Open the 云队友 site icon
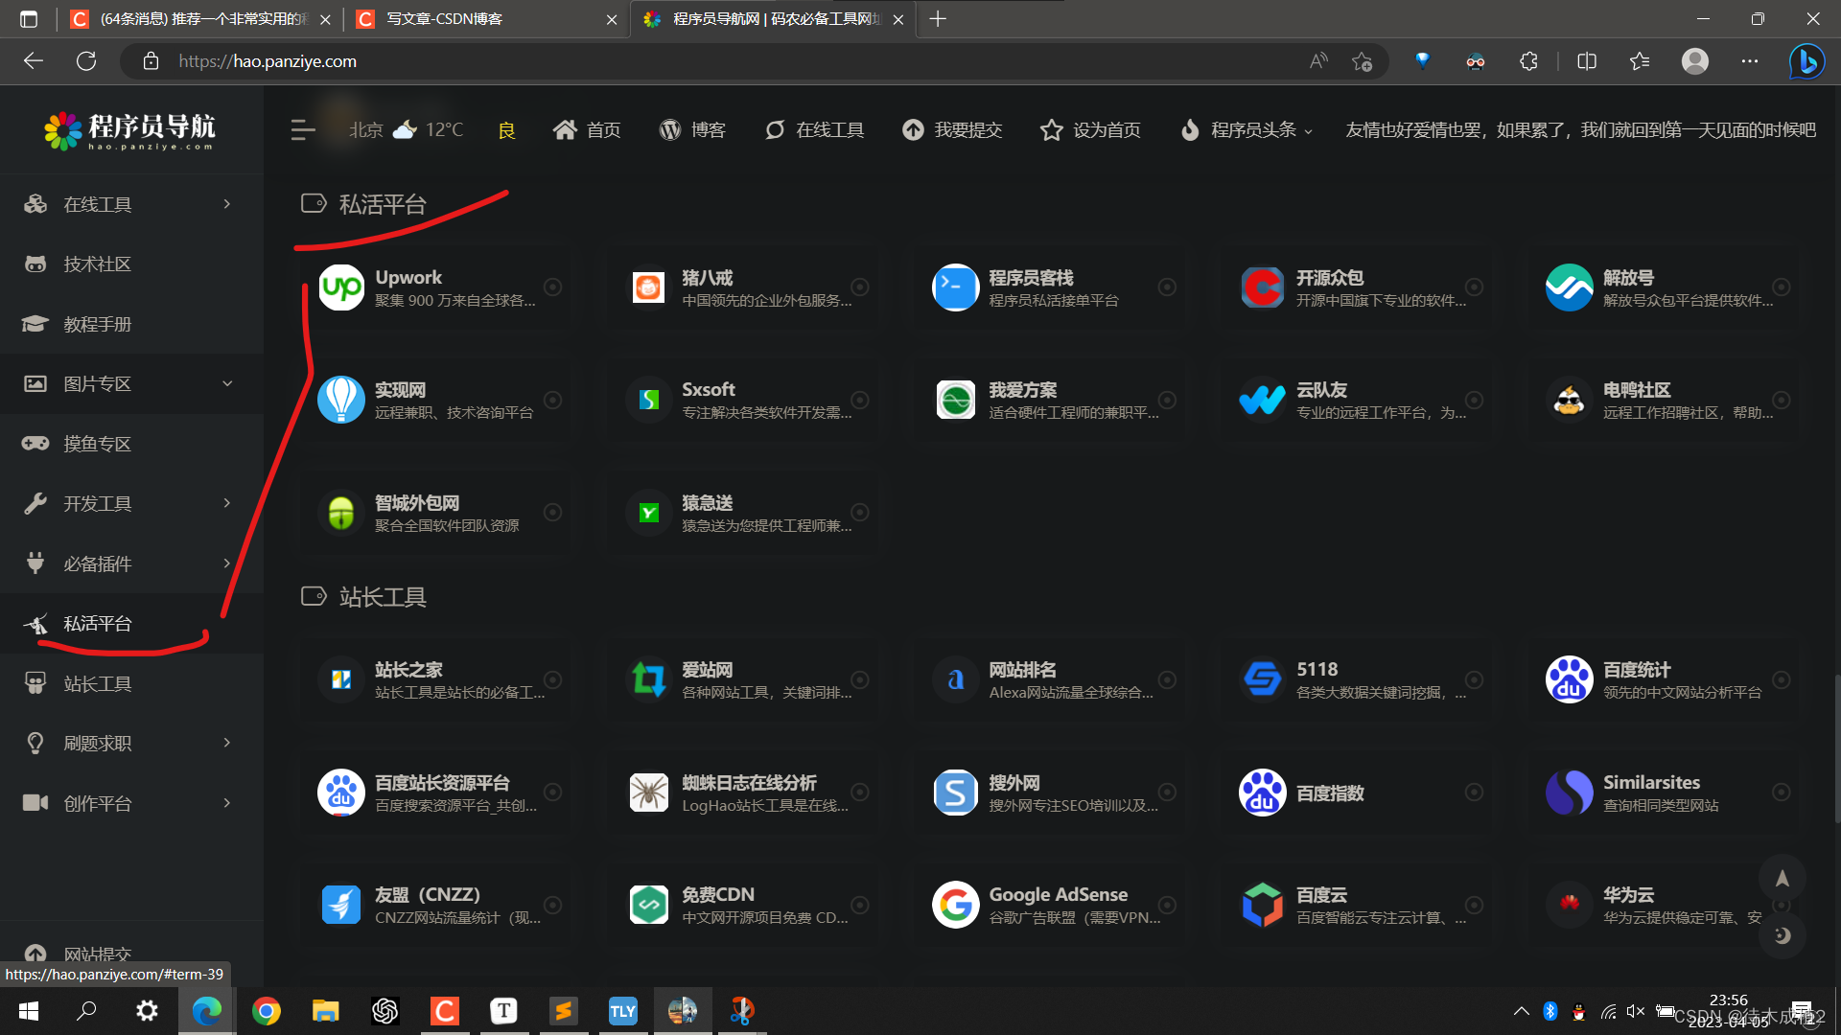The width and height of the screenshot is (1841, 1035). (x=1262, y=400)
